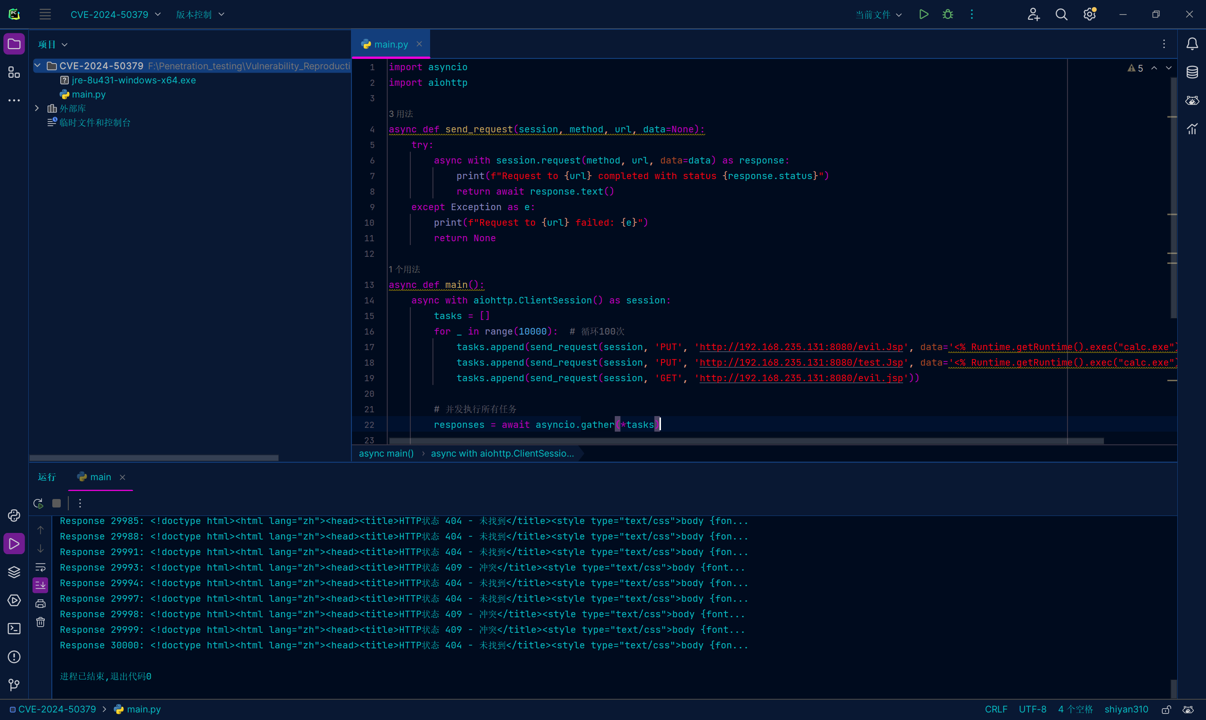The image size is (1206, 720).
Task: Toggle file read-only lock in status bar
Action: pos(1166,709)
